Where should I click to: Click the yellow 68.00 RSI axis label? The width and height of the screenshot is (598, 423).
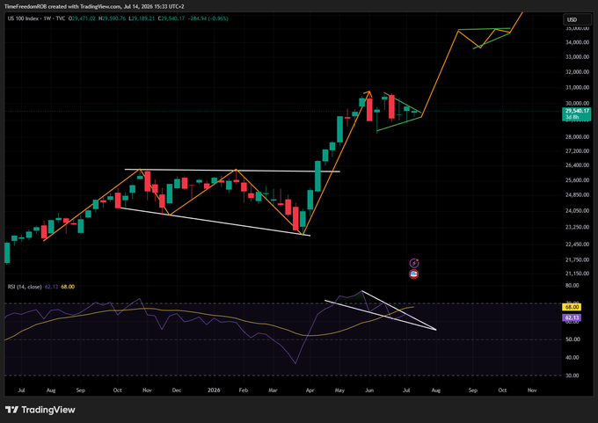tap(572, 307)
